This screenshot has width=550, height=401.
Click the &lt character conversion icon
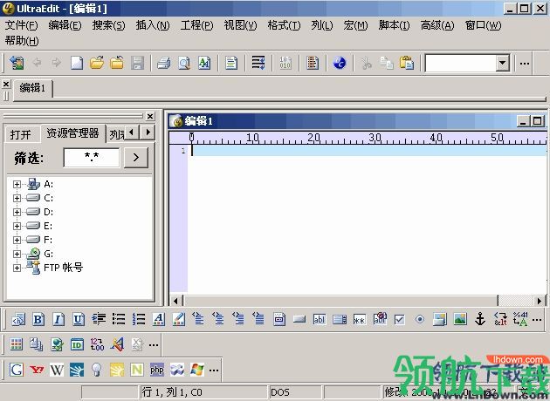500,319
